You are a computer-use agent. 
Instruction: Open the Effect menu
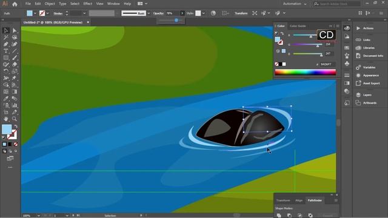coord(87,4)
